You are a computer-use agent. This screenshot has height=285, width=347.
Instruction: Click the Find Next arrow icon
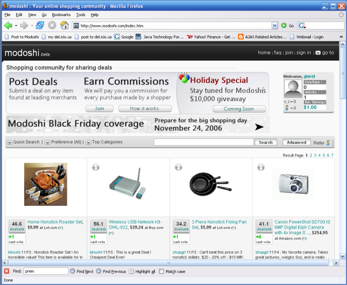click(x=72, y=271)
